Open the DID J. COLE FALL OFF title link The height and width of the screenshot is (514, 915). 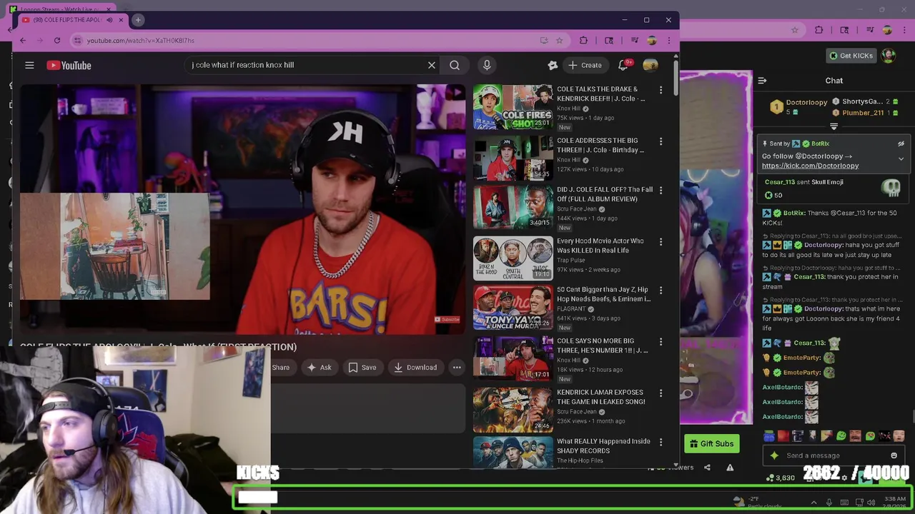click(x=605, y=194)
